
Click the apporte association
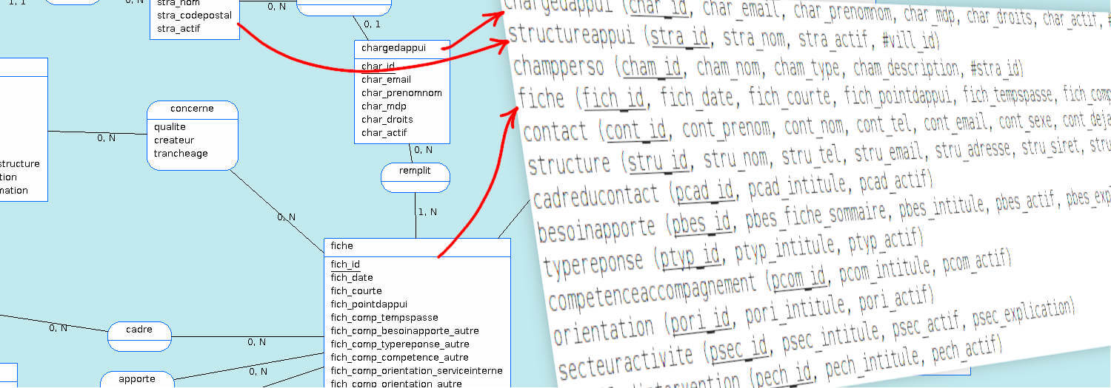coord(137,379)
